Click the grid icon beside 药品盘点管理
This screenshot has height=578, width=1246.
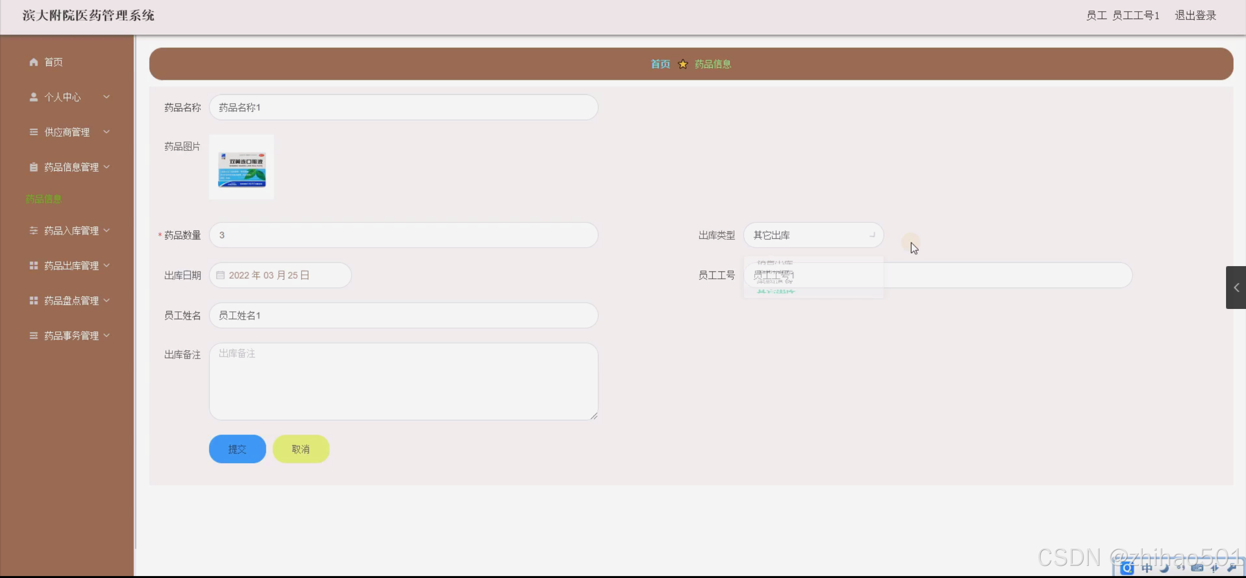34,301
